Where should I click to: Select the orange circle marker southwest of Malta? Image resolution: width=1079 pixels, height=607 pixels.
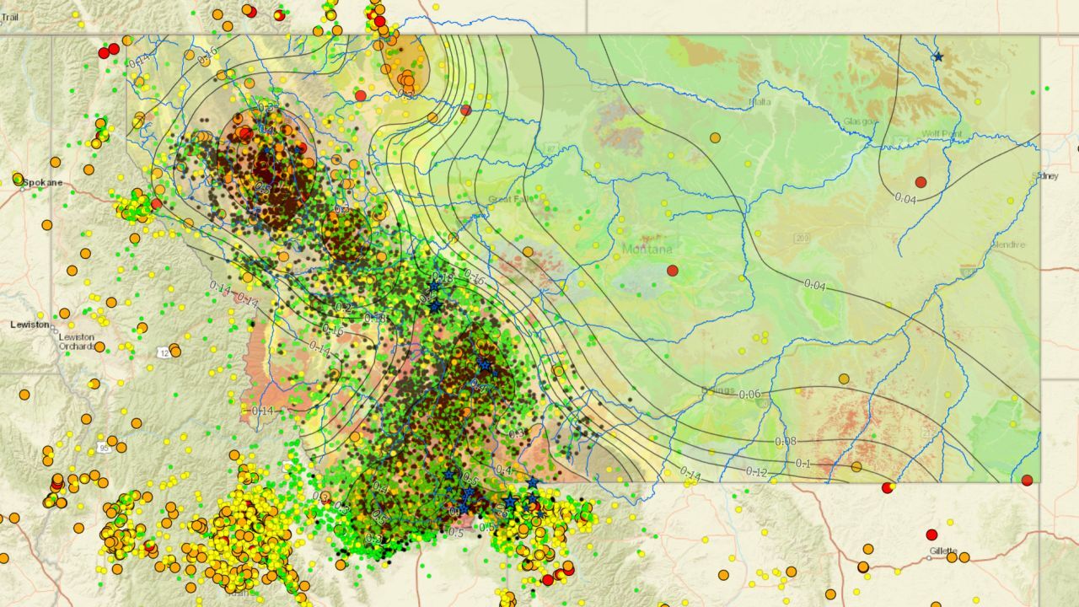715,137
